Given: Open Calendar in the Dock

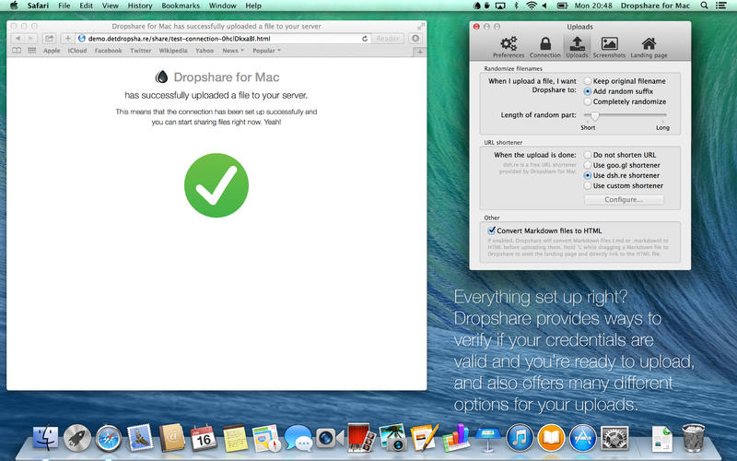Looking at the screenshot, I should click(204, 439).
